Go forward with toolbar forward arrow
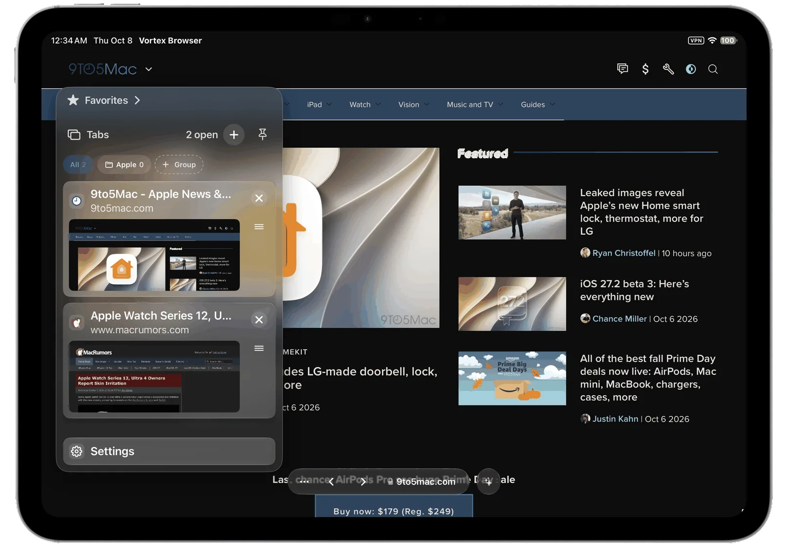 (x=363, y=482)
